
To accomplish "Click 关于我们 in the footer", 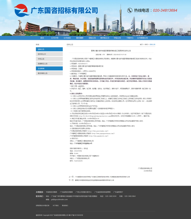I will 56,206.
